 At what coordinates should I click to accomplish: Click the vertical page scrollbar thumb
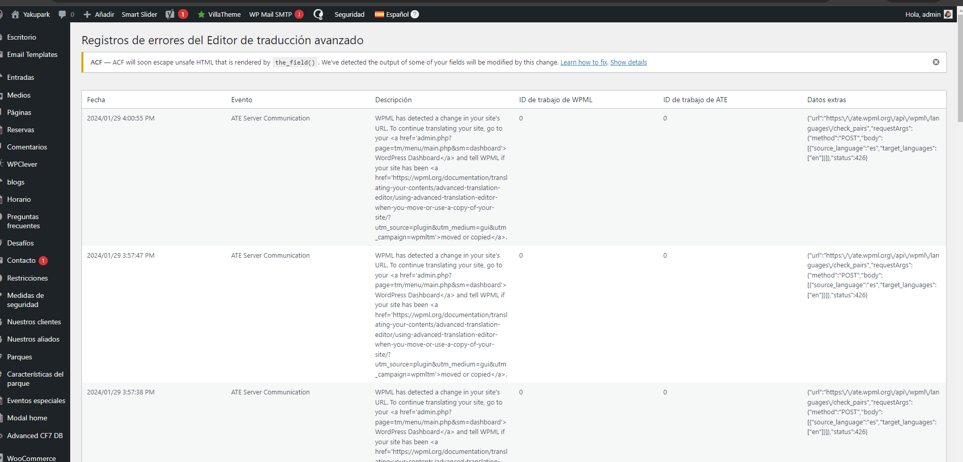pyautogui.click(x=960, y=69)
